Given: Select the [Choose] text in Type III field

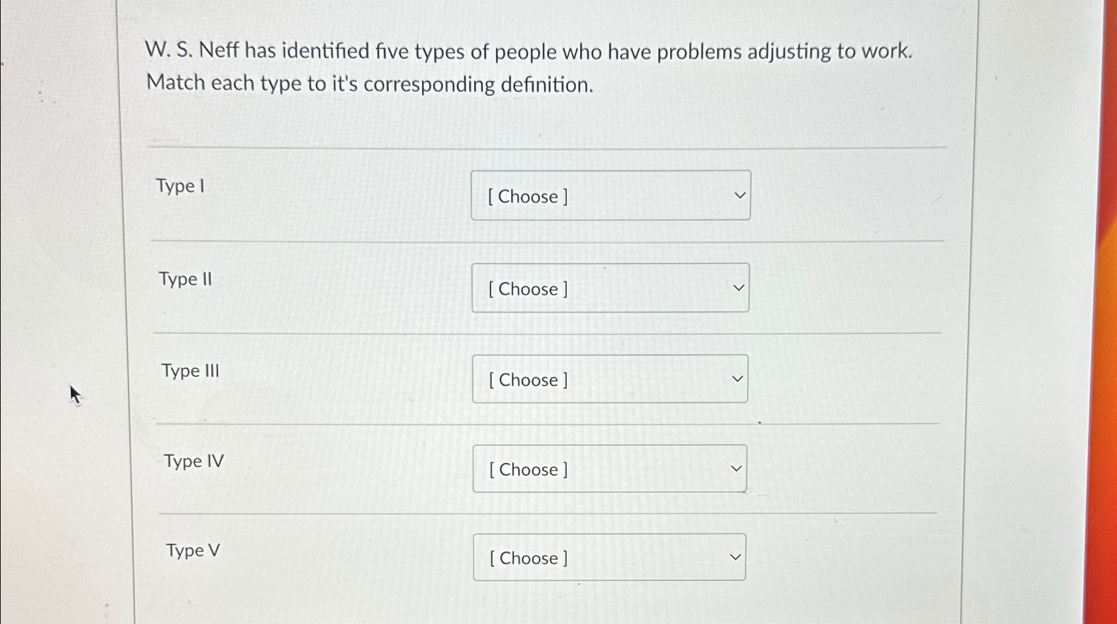Looking at the screenshot, I should 527,380.
